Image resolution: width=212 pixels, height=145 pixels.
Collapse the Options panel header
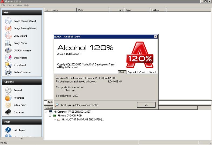point(22,82)
